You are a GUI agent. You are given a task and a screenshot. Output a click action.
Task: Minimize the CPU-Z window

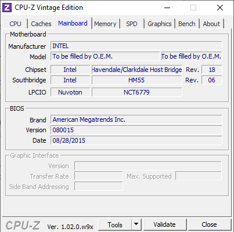(x=167, y=8)
